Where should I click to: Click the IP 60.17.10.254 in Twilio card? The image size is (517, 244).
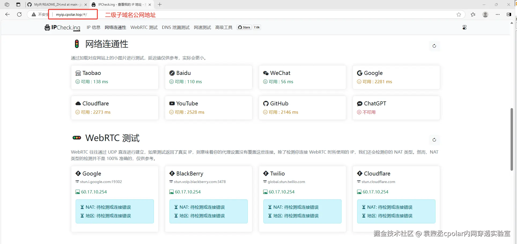click(x=282, y=192)
